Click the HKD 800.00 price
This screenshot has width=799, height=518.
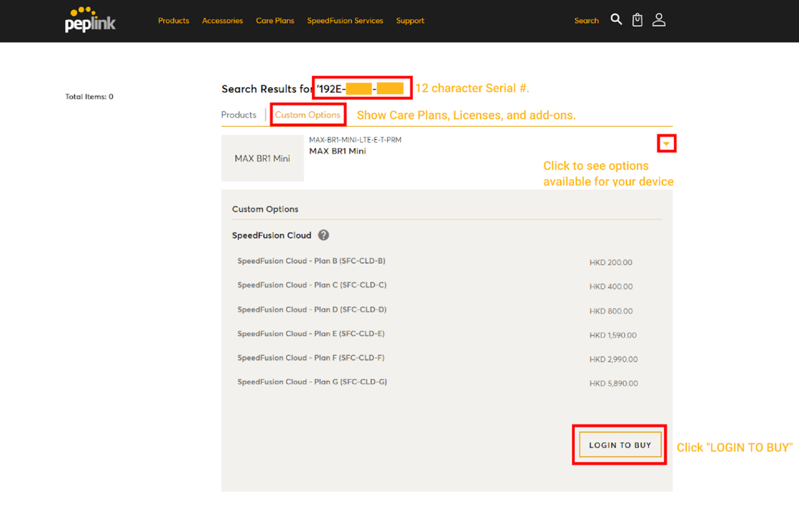(x=611, y=311)
